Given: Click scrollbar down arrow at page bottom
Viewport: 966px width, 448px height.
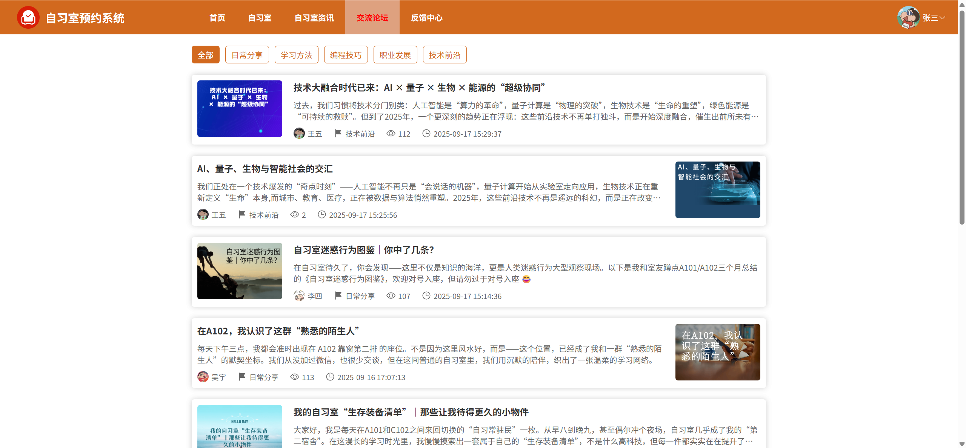Looking at the screenshot, I should (962, 444).
